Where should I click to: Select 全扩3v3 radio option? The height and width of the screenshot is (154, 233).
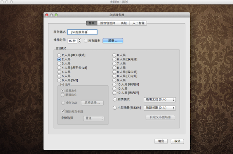tap(63, 103)
